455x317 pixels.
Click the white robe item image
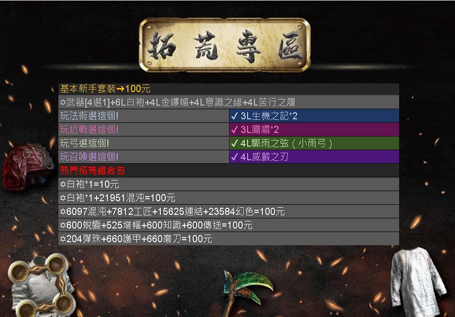[418, 281]
